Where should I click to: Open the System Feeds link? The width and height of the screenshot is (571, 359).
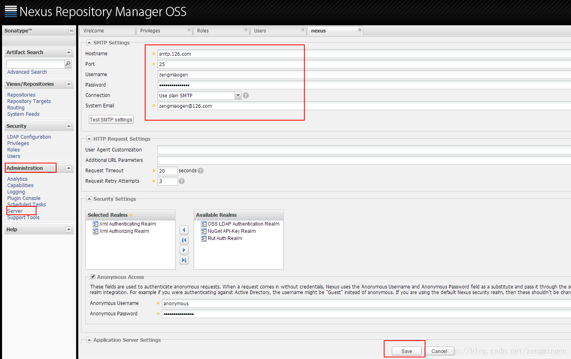tap(23, 114)
